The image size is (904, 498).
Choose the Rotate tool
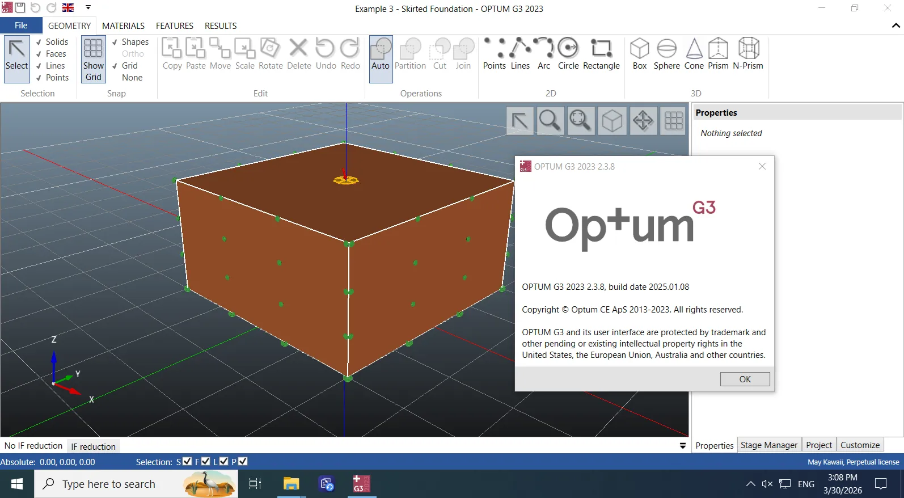click(271, 54)
